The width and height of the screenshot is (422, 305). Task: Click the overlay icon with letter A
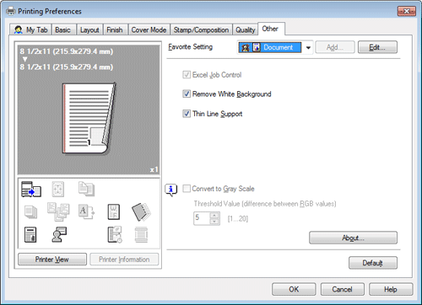tap(86, 211)
